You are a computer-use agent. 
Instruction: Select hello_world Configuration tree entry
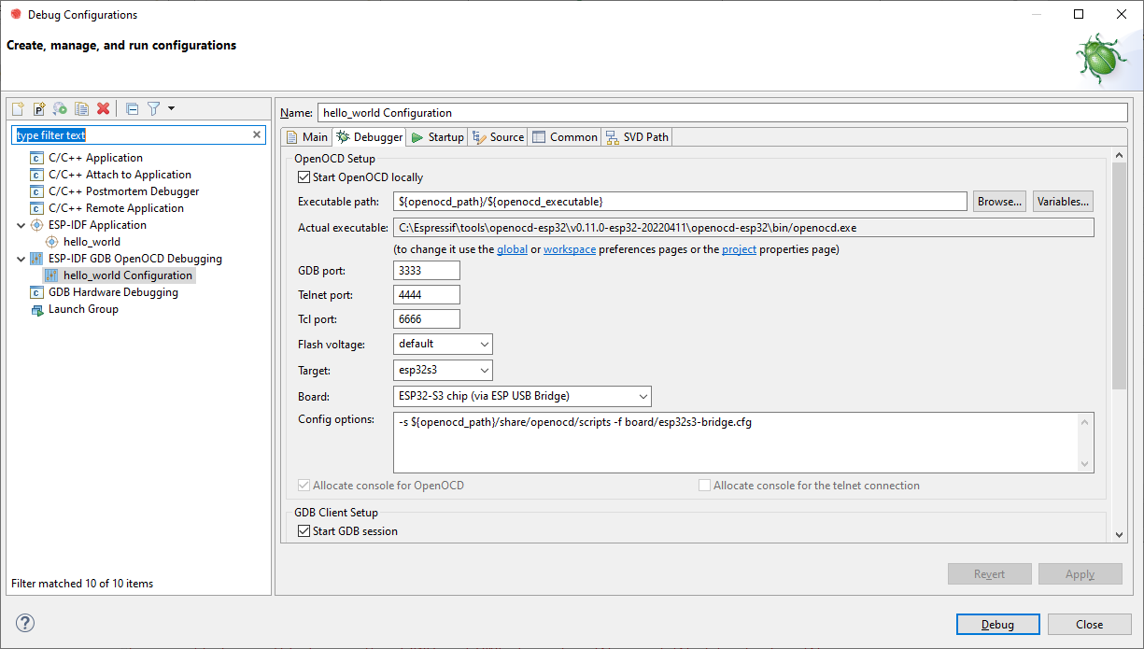(x=128, y=275)
